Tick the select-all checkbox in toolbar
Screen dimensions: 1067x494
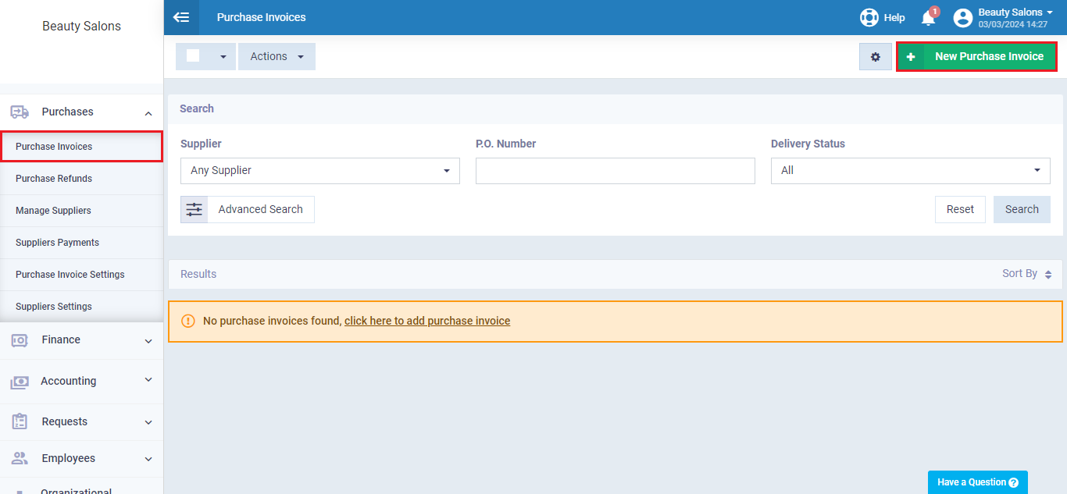coord(193,55)
